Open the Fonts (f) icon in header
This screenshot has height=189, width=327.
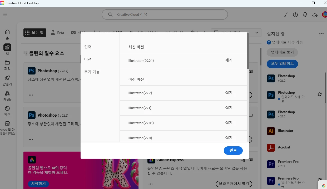click(286, 15)
